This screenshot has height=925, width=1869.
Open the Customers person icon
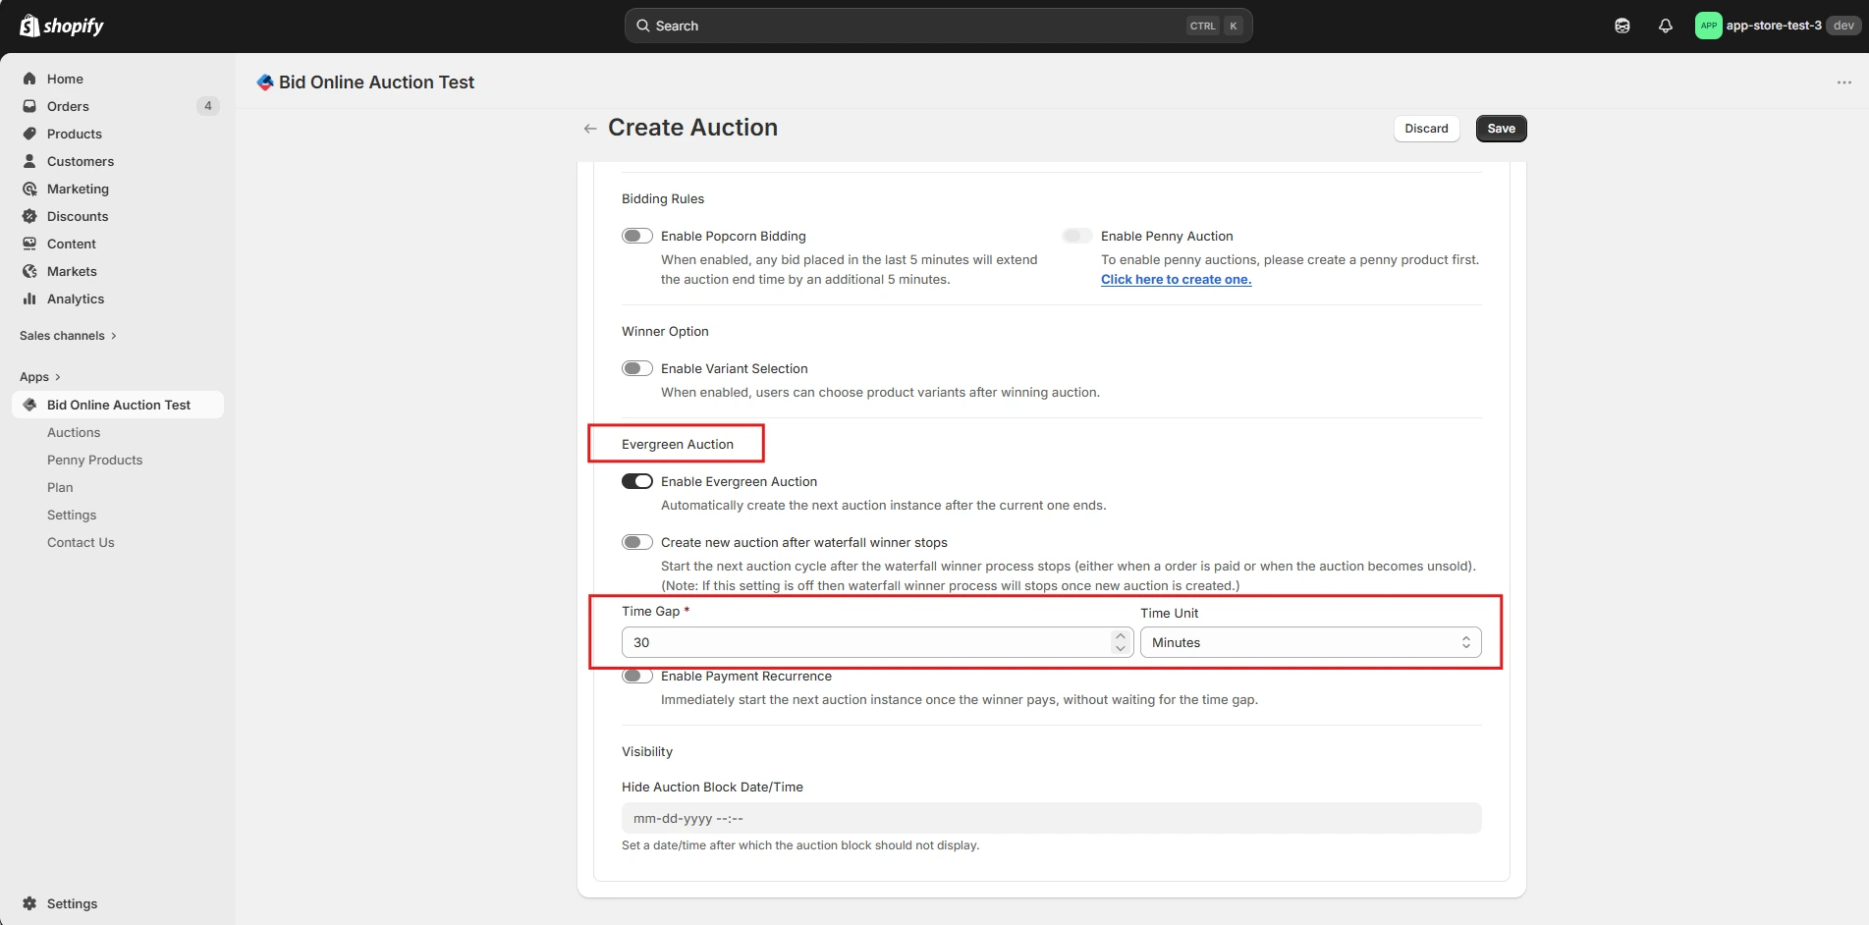pyautogui.click(x=29, y=161)
